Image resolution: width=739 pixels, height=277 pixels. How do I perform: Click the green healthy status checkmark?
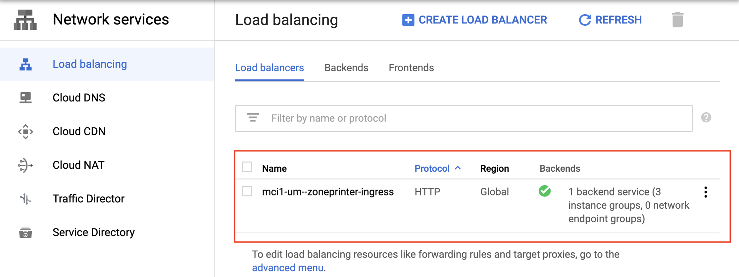coord(545,191)
